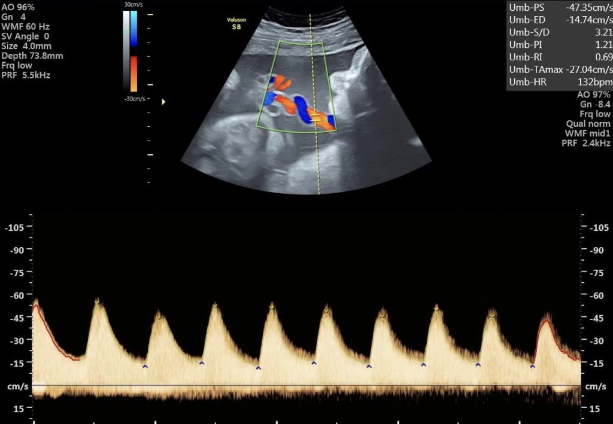
Task: Click the last blue end-diastolic caret marker
Action: pyautogui.click(x=532, y=366)
